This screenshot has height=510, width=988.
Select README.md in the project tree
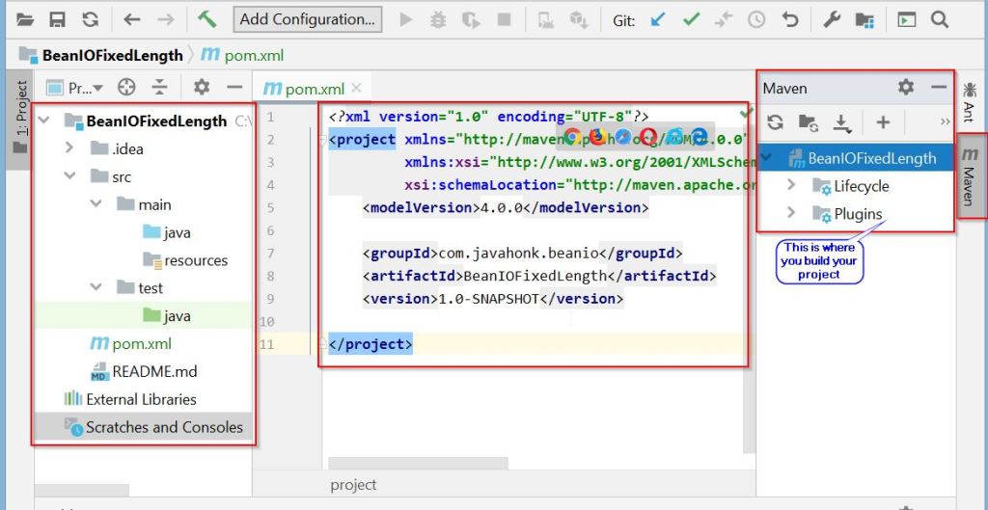click(145, 371)
